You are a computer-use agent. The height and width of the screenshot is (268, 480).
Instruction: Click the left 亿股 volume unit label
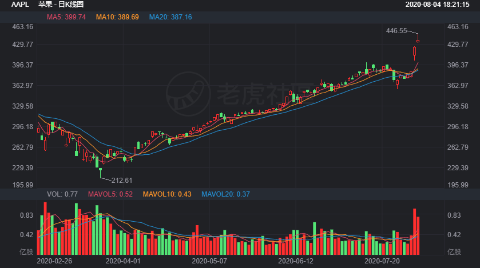[x=26, y=252]
